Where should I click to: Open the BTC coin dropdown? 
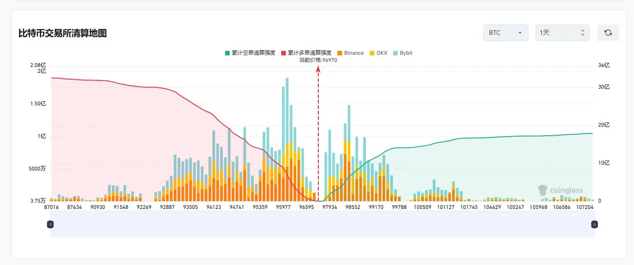505,33
